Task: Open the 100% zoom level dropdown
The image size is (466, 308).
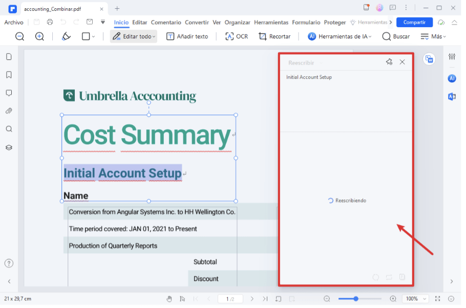Action: (x=417, y=299)
